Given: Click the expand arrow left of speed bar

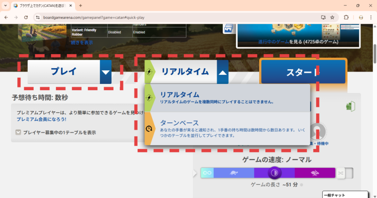Looking at the screenshot, I should pyautogui.click(x=195, y=173).
